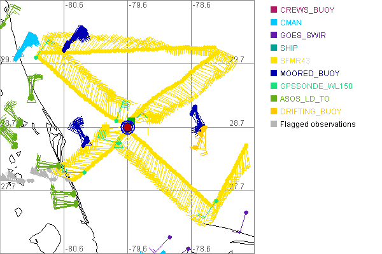Screen dimensions: 382x254
Task: Click the green GPS sonde dot at southeast leg
Action: (x=216, y=201)
